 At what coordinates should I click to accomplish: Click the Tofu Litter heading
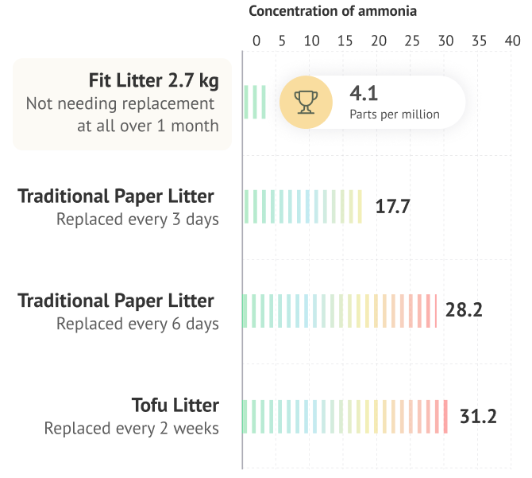(x=175, y=406)
